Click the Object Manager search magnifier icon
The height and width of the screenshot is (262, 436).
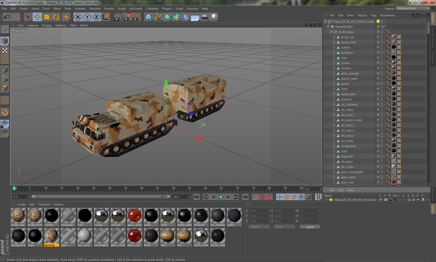click(x=413, y=15)
